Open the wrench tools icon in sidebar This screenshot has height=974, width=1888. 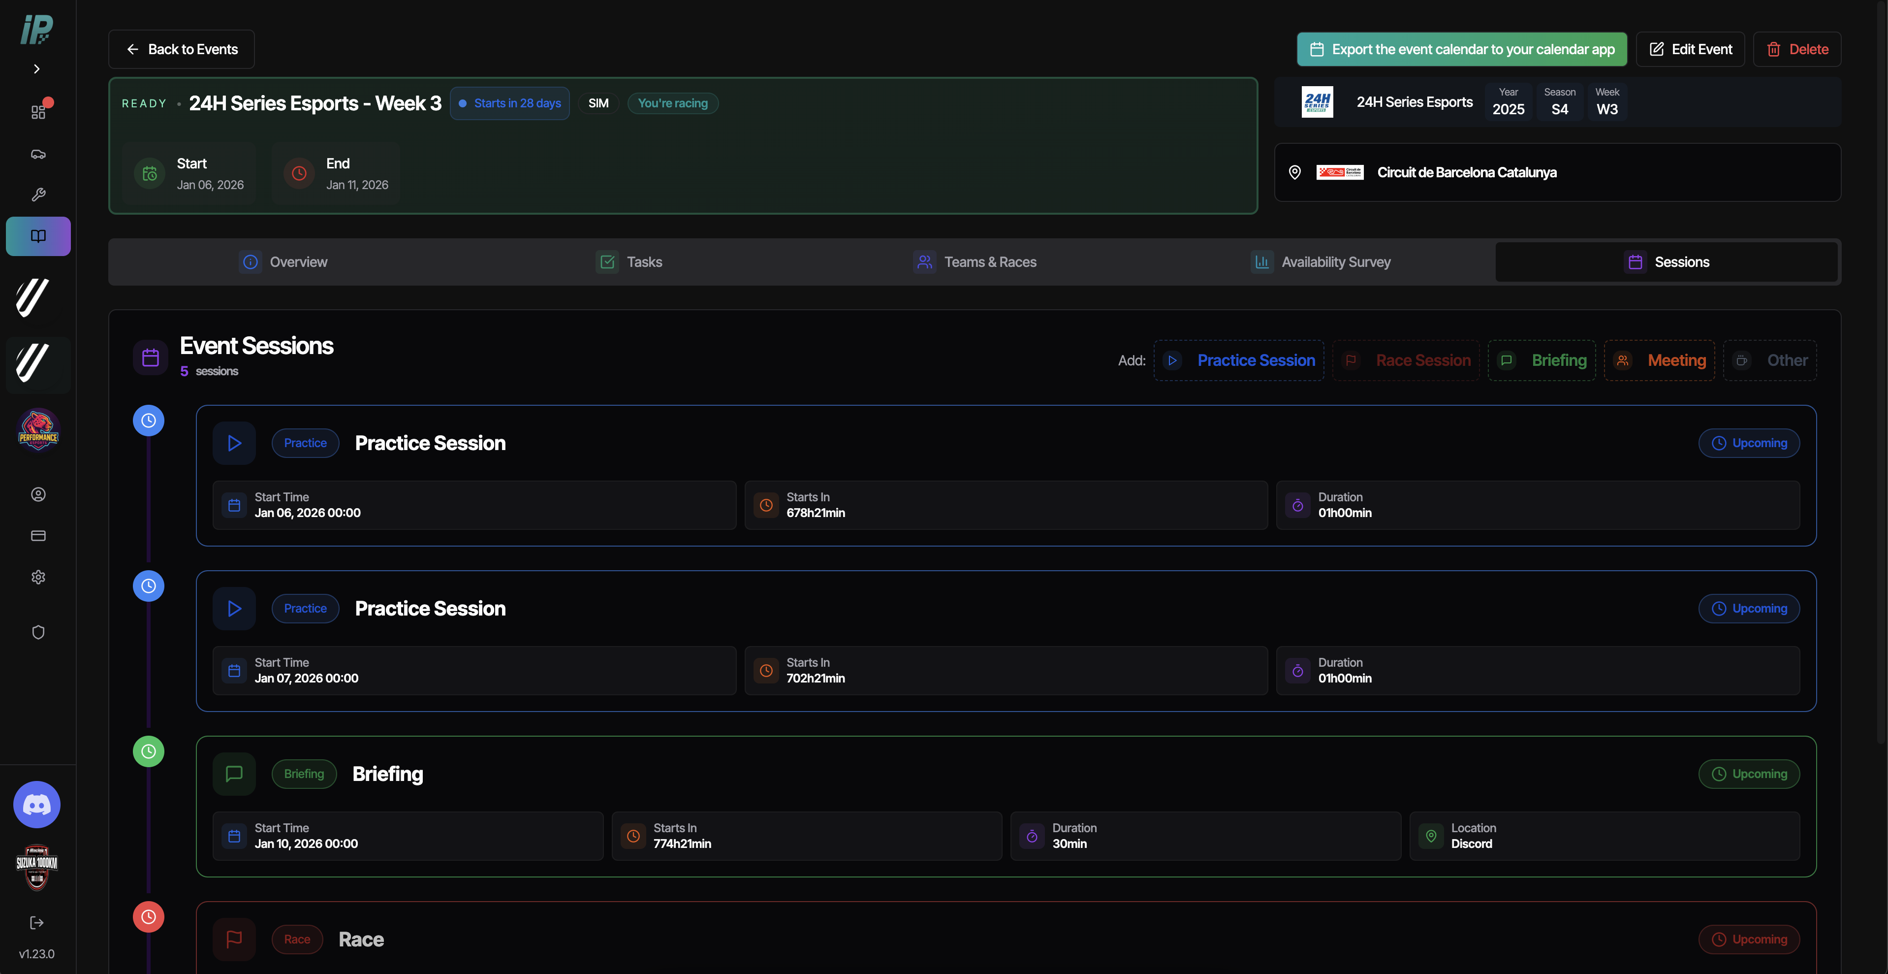click(x=38, y=195)
